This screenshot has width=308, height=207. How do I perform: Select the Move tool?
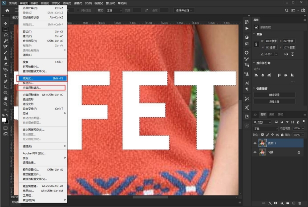[5, 24]
